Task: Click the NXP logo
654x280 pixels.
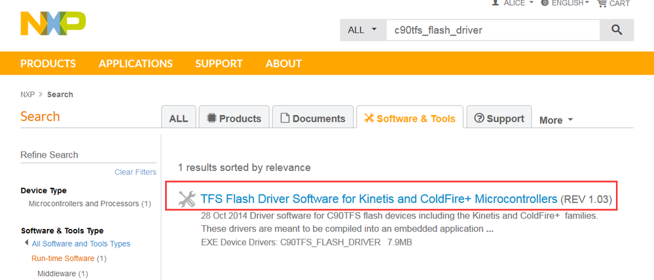Action: pyautogui.click(x=53, y=24)
